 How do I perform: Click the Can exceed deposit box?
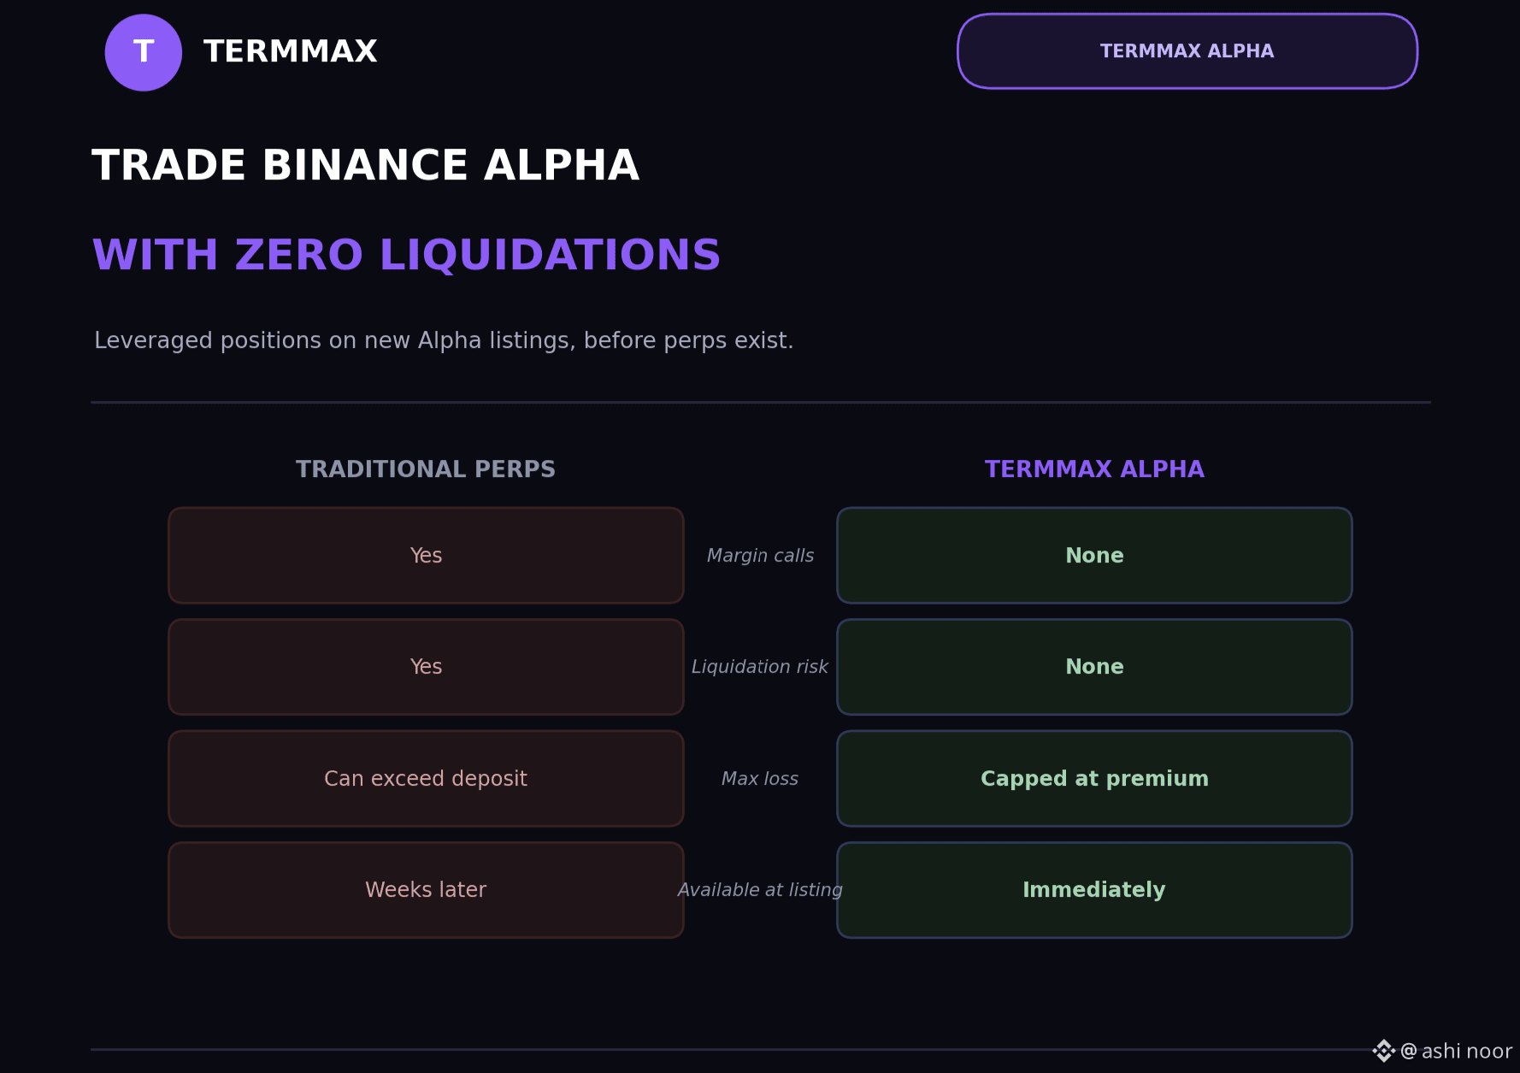[x=426, y=779]
